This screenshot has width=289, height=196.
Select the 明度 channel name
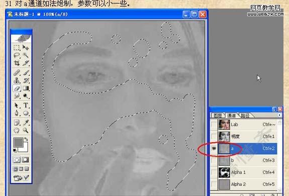tap(235, 137)
